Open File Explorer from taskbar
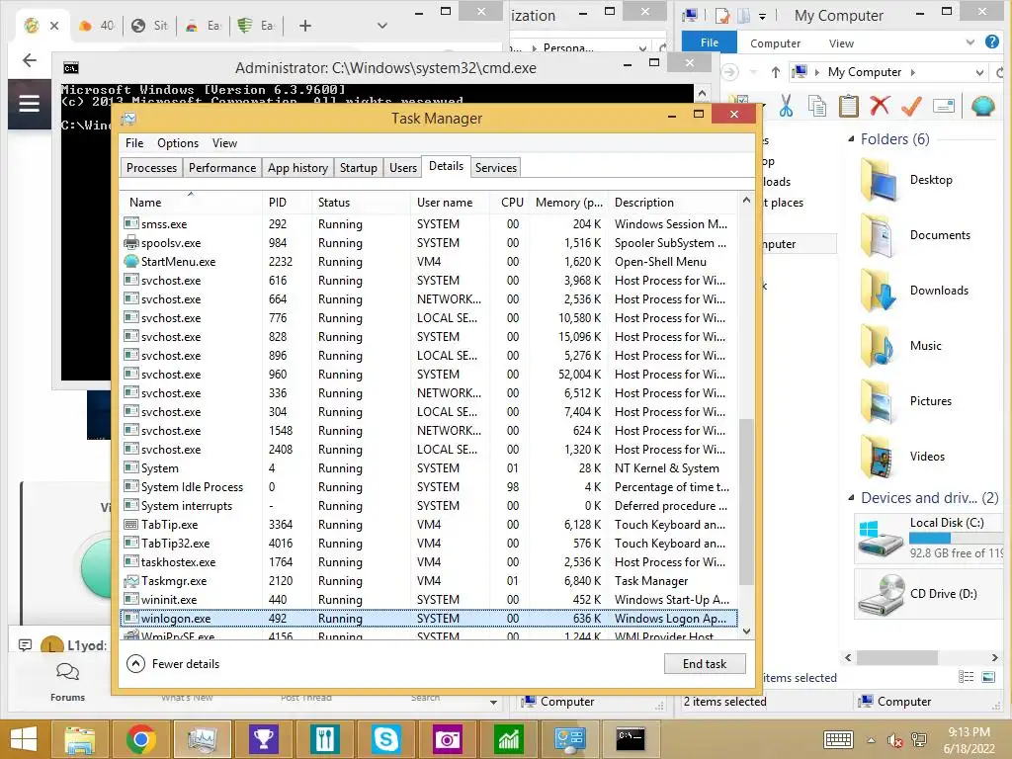 point(80,739)
